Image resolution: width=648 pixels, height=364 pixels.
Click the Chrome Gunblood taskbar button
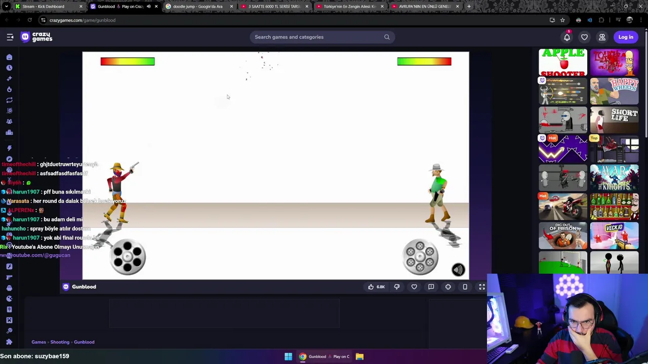(x=325, y=356)
